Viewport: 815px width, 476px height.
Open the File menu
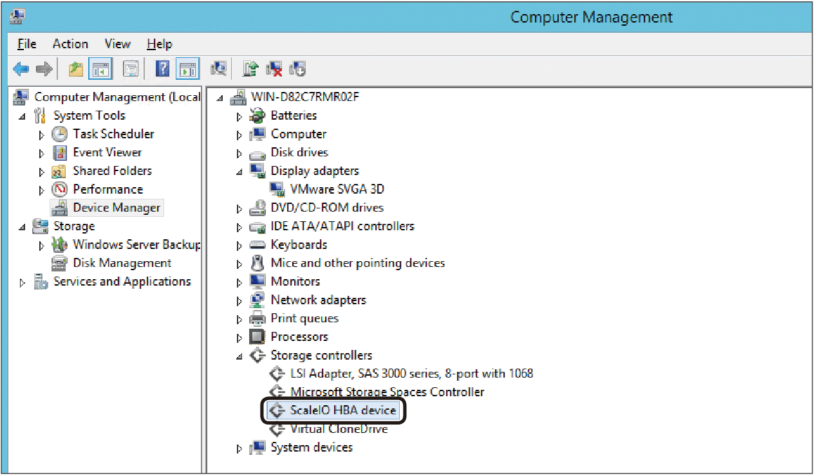26,44
